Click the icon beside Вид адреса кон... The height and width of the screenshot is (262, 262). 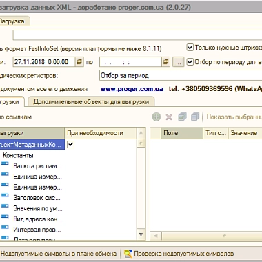pyautogui.click(x=5, y=216)
